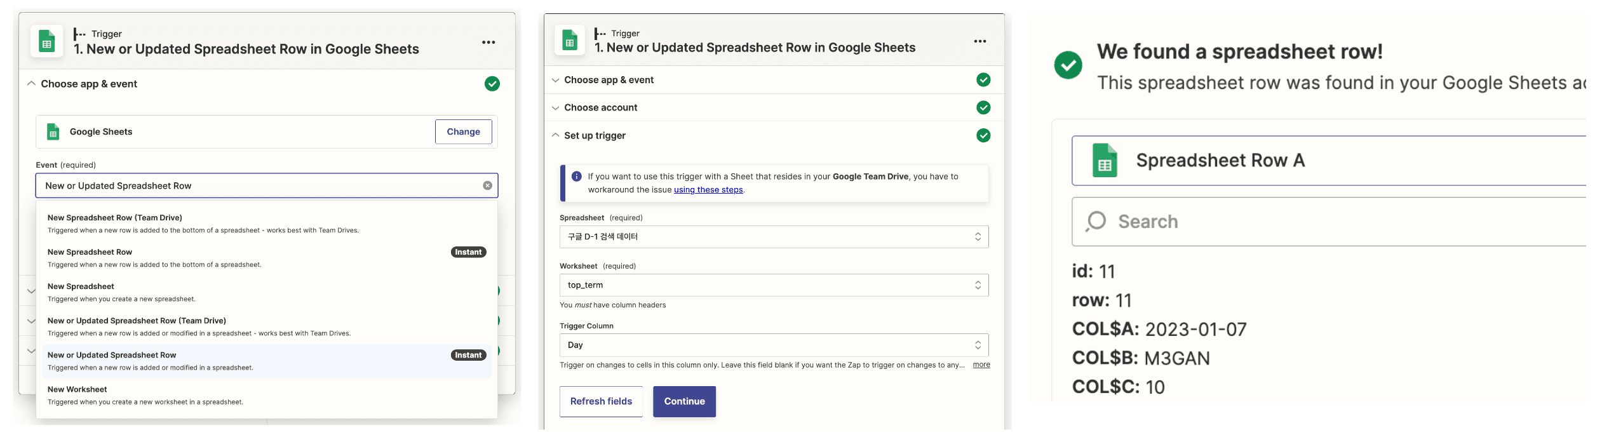
Task: Open the Trigger Column dropdown showing Day
Action: 774,345
